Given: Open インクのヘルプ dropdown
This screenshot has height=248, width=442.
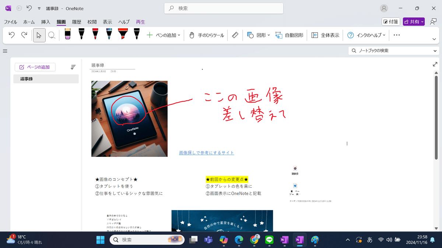Looking at the screenshot, I should coord(366,35).
